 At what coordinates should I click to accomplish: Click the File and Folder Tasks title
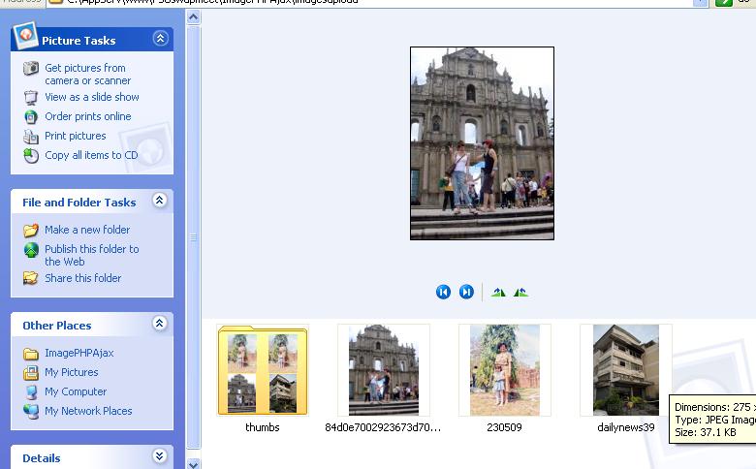[79, 203]
